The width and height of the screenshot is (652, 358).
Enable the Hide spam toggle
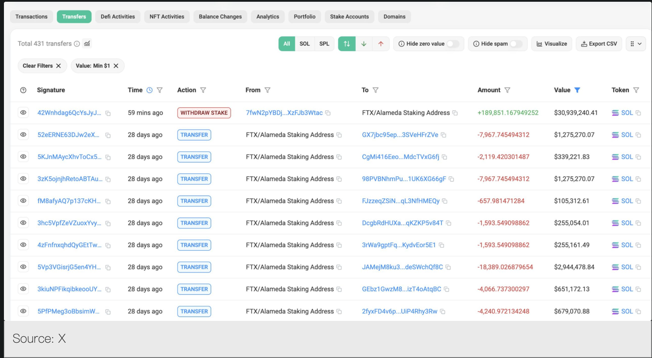point(516,44)
